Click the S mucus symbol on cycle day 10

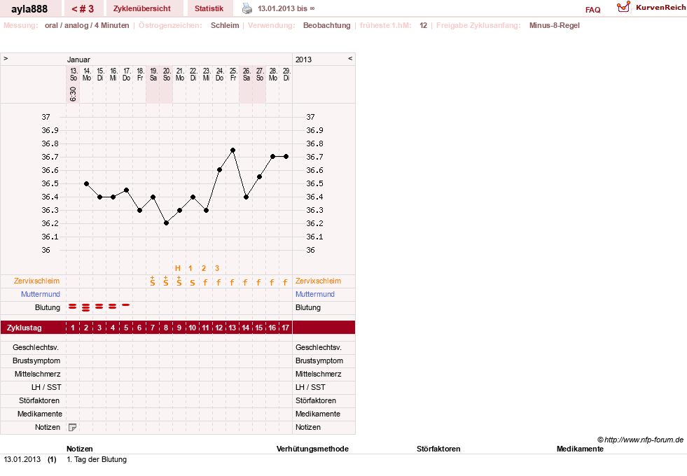click(193, 283)
